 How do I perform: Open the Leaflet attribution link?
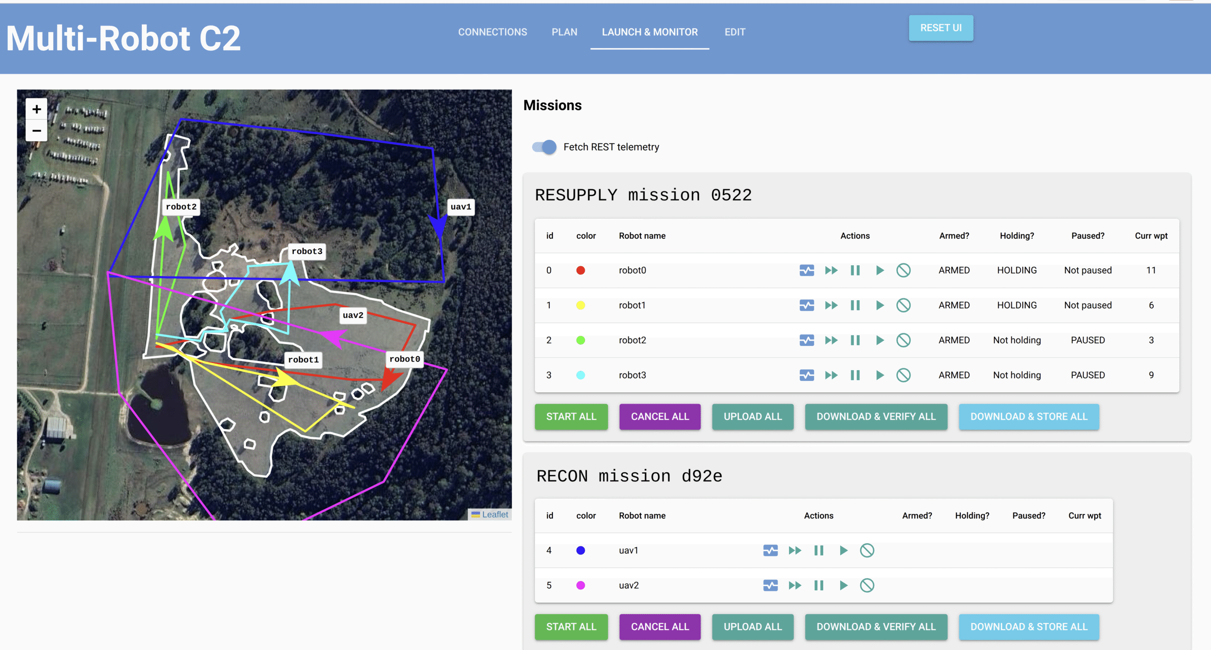[495, 514]
